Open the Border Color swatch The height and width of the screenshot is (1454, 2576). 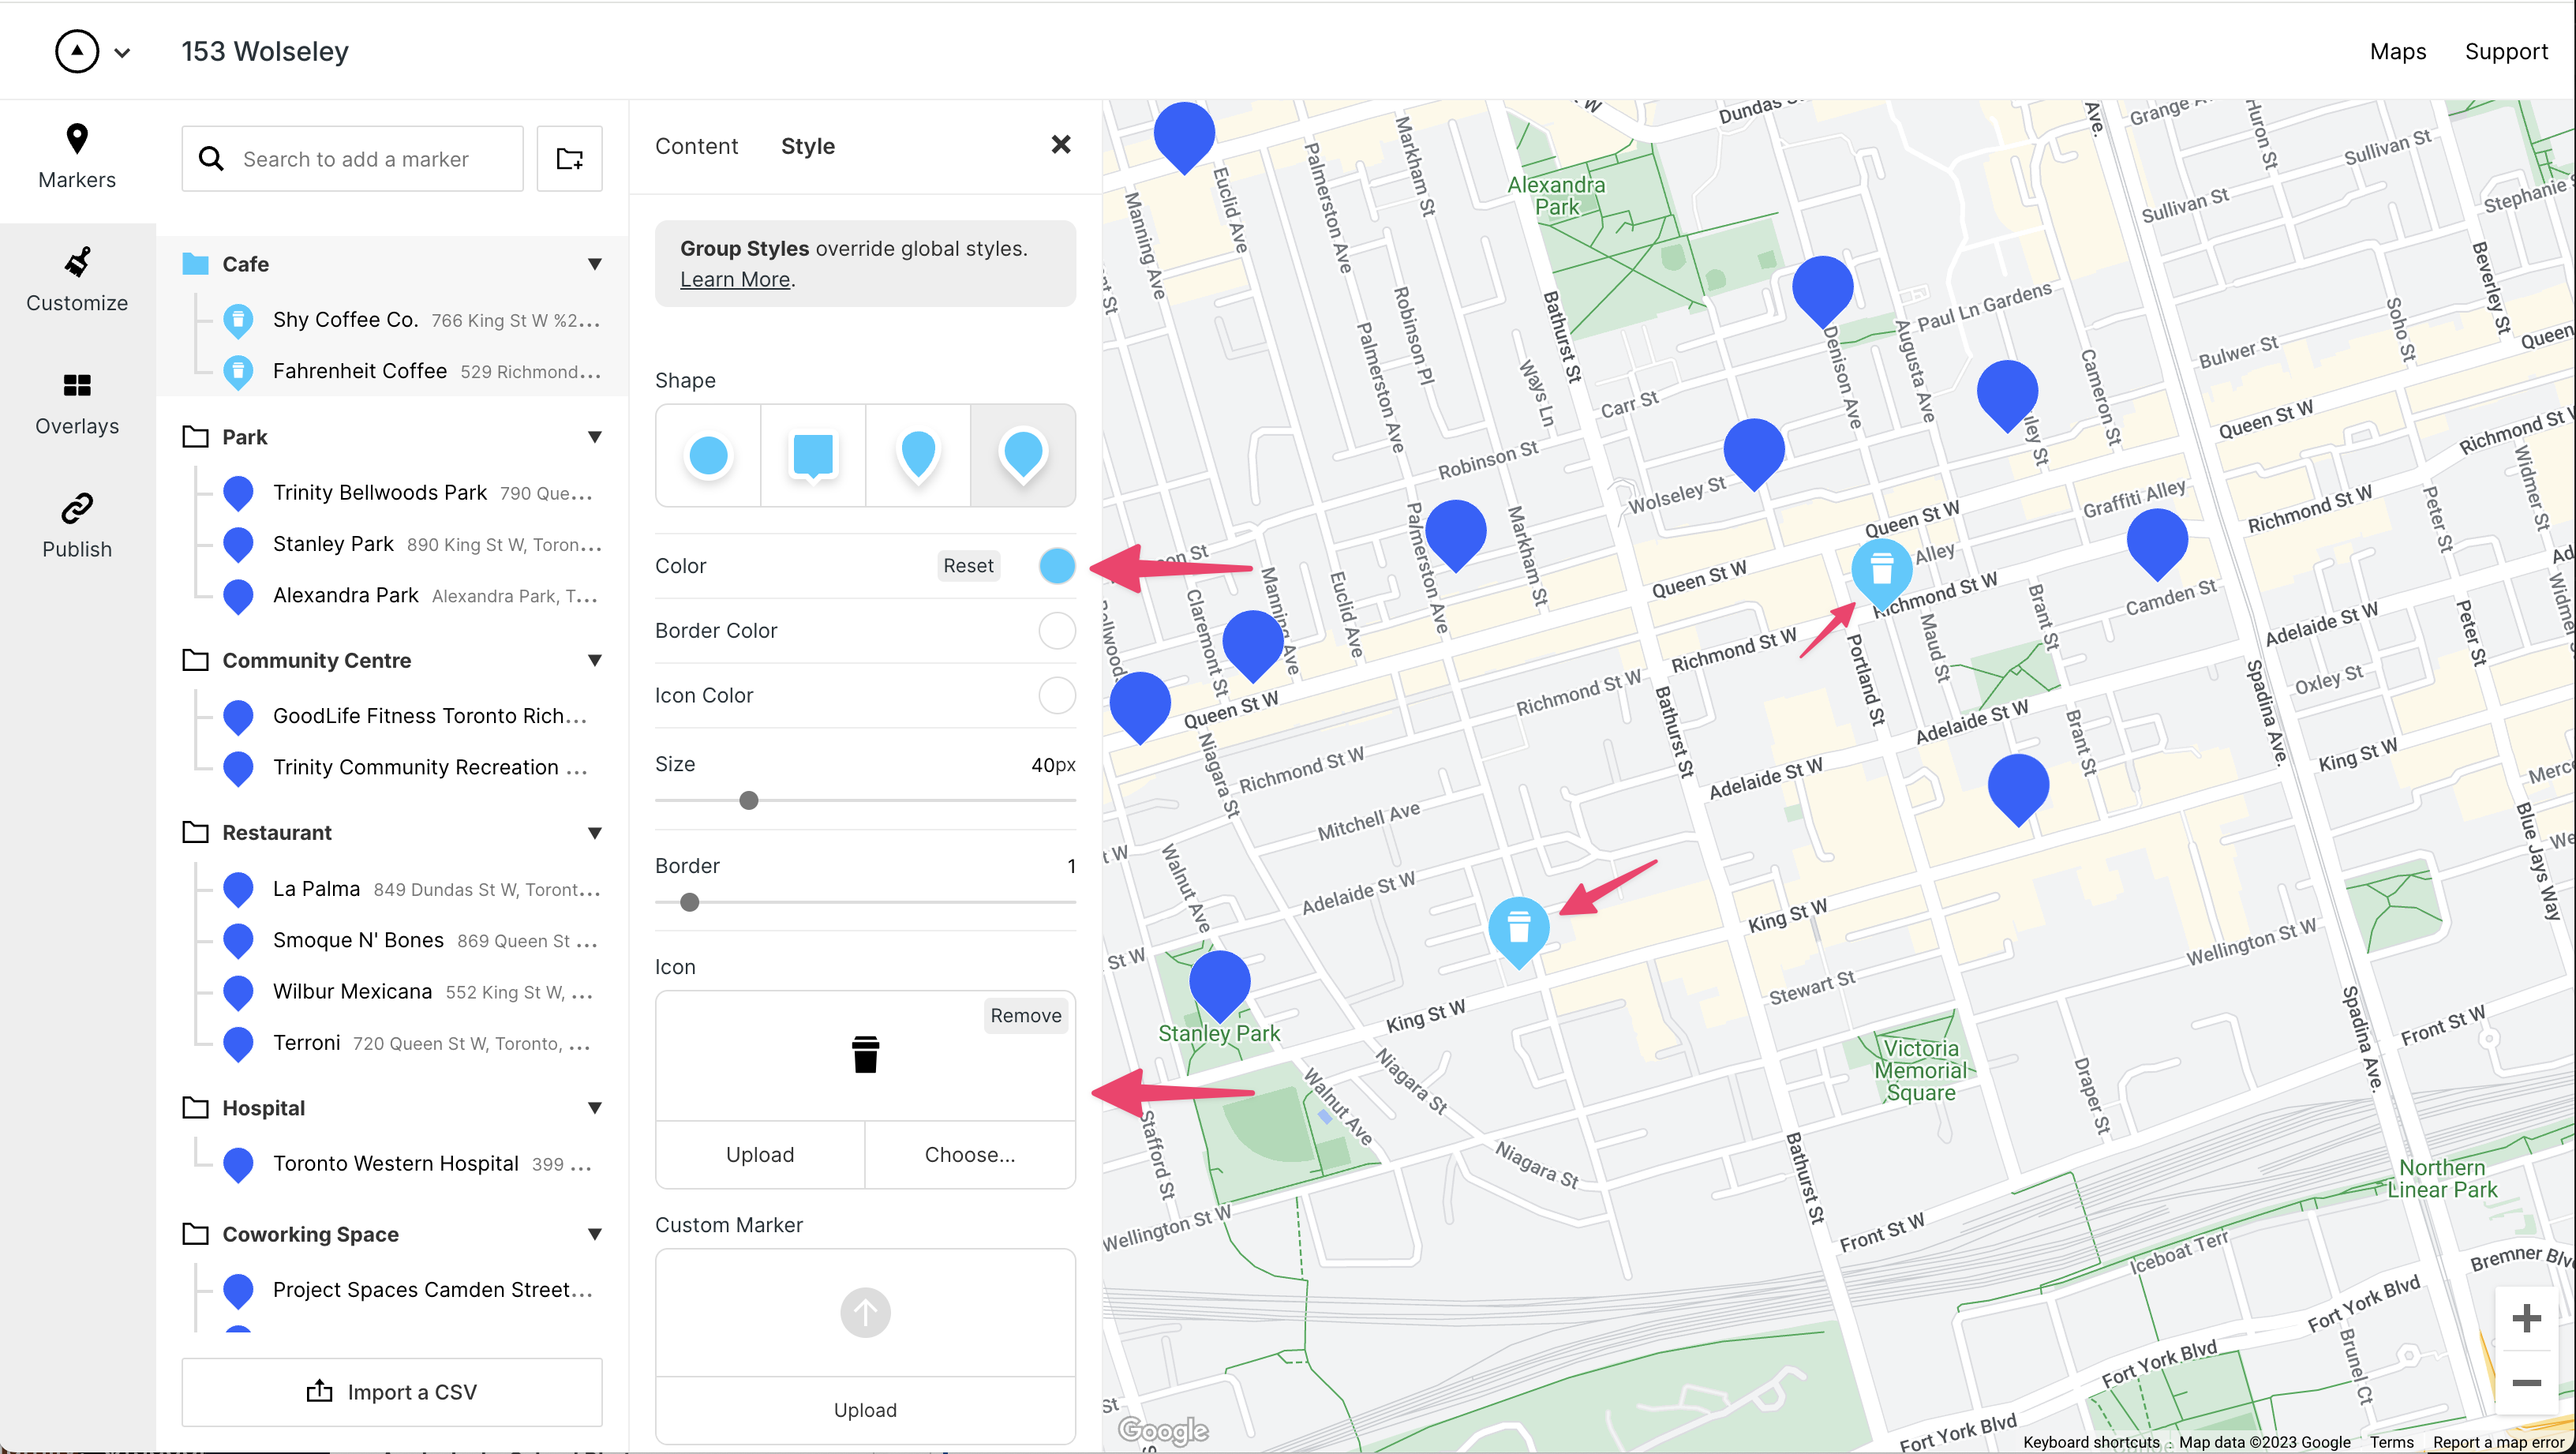click(x=1057, y=631)
